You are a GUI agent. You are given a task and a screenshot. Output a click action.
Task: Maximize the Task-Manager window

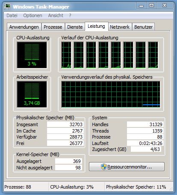click(x=151, y=6)
